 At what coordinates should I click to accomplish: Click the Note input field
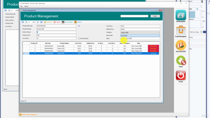coord(140,38)
